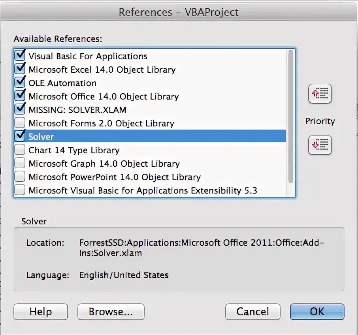Viewport: 358px width, 335px height.
Task: Confirm references with the OK button
Action: coord(317,312)
